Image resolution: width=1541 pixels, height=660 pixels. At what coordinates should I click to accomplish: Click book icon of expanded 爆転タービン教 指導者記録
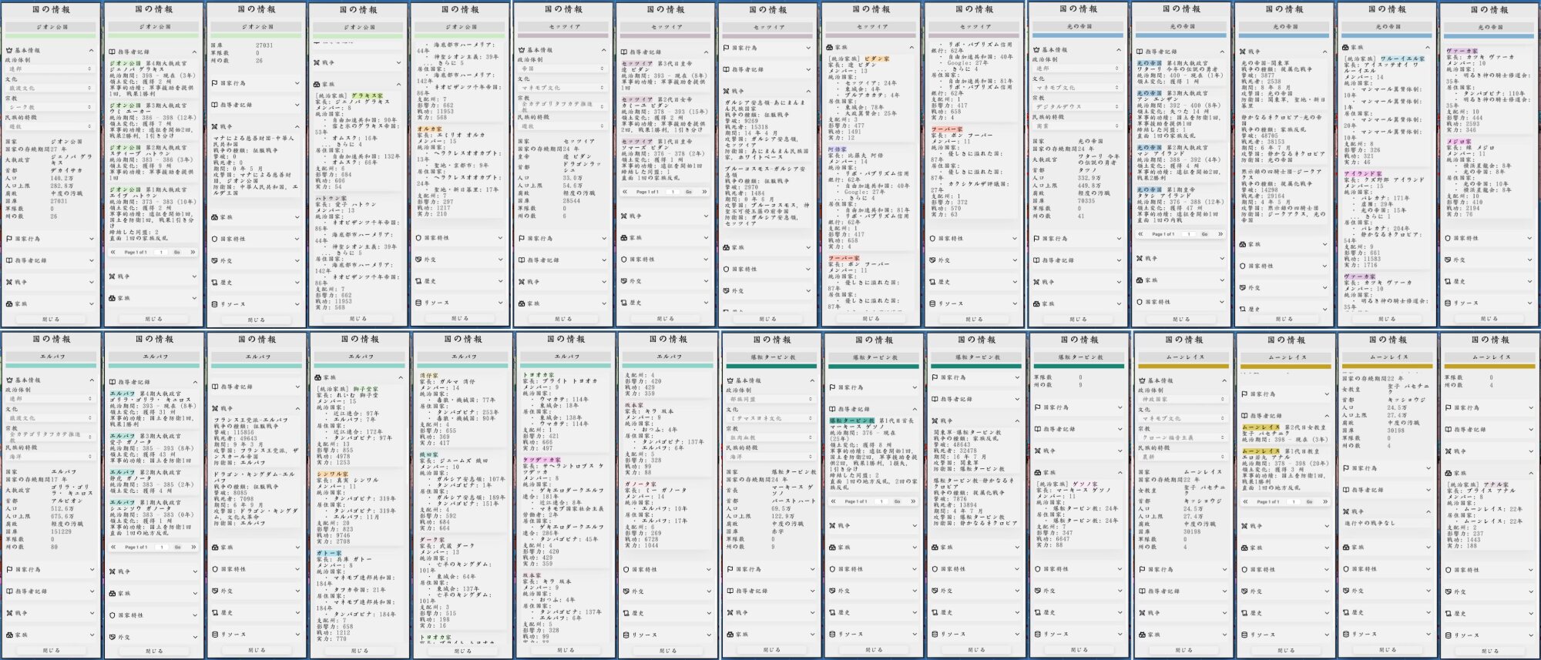click(x=831, y=409)
